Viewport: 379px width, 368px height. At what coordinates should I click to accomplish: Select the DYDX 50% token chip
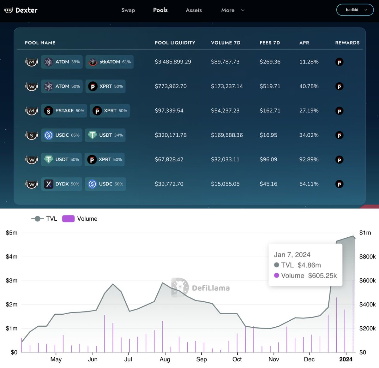(62, 184)
